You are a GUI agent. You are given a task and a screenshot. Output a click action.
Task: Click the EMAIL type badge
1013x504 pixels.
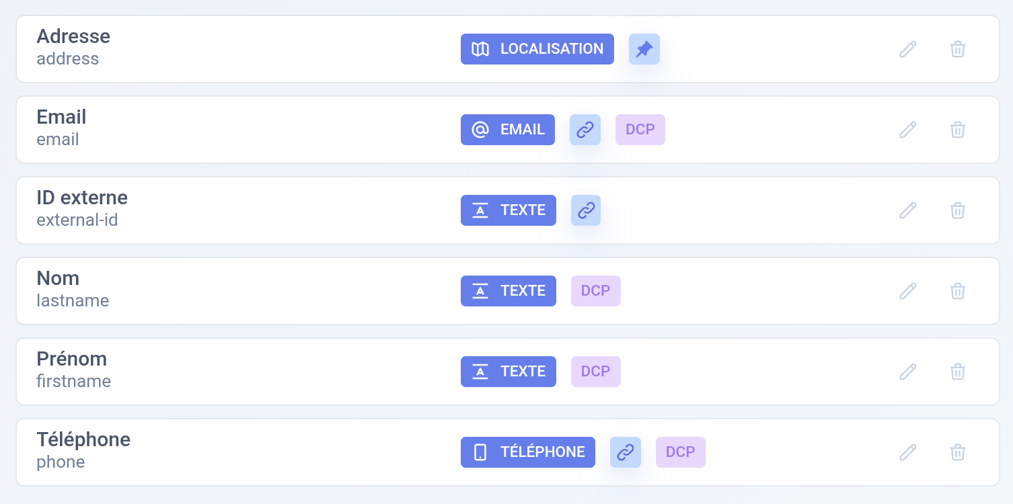click(x=508, y=130)
